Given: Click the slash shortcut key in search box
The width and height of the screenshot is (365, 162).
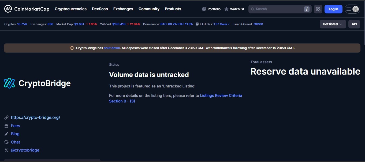Looking at the screenshot, I should pos(307,9).
